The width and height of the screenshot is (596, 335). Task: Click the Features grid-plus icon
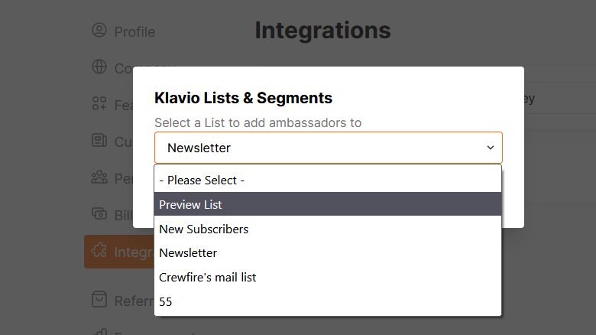click(x=99, y=103)
